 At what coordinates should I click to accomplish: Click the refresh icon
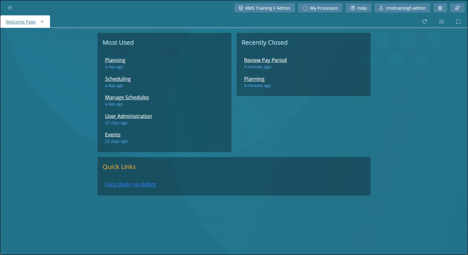[424, 22]
